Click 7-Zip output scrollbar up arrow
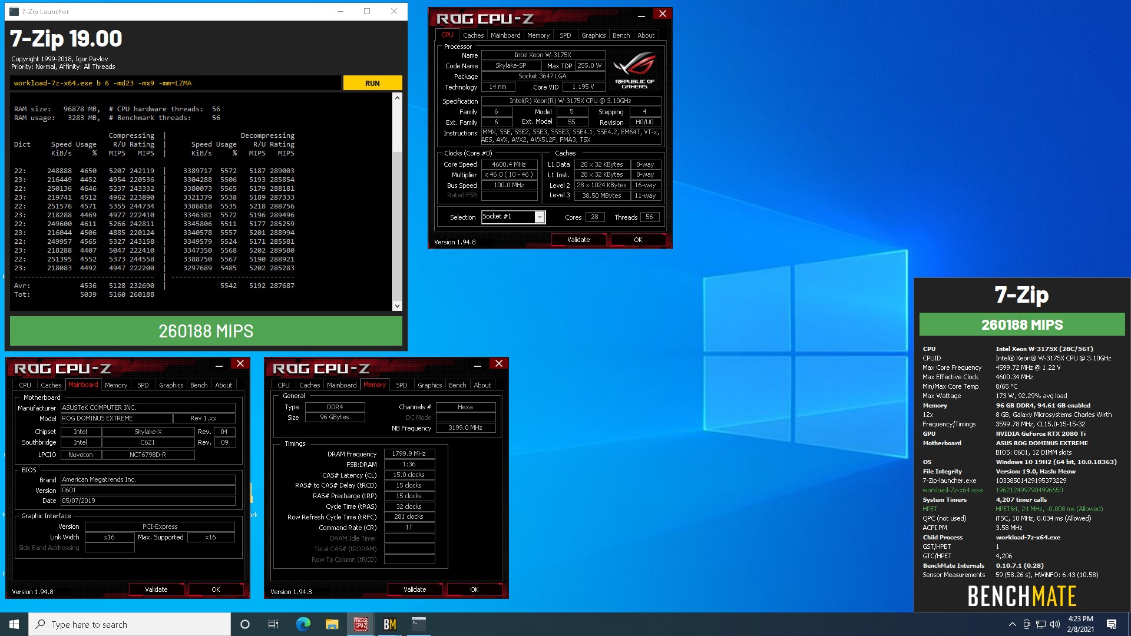Image resolution: width=1131 pixels, height=636 pixels. click(x=397, y=98)
